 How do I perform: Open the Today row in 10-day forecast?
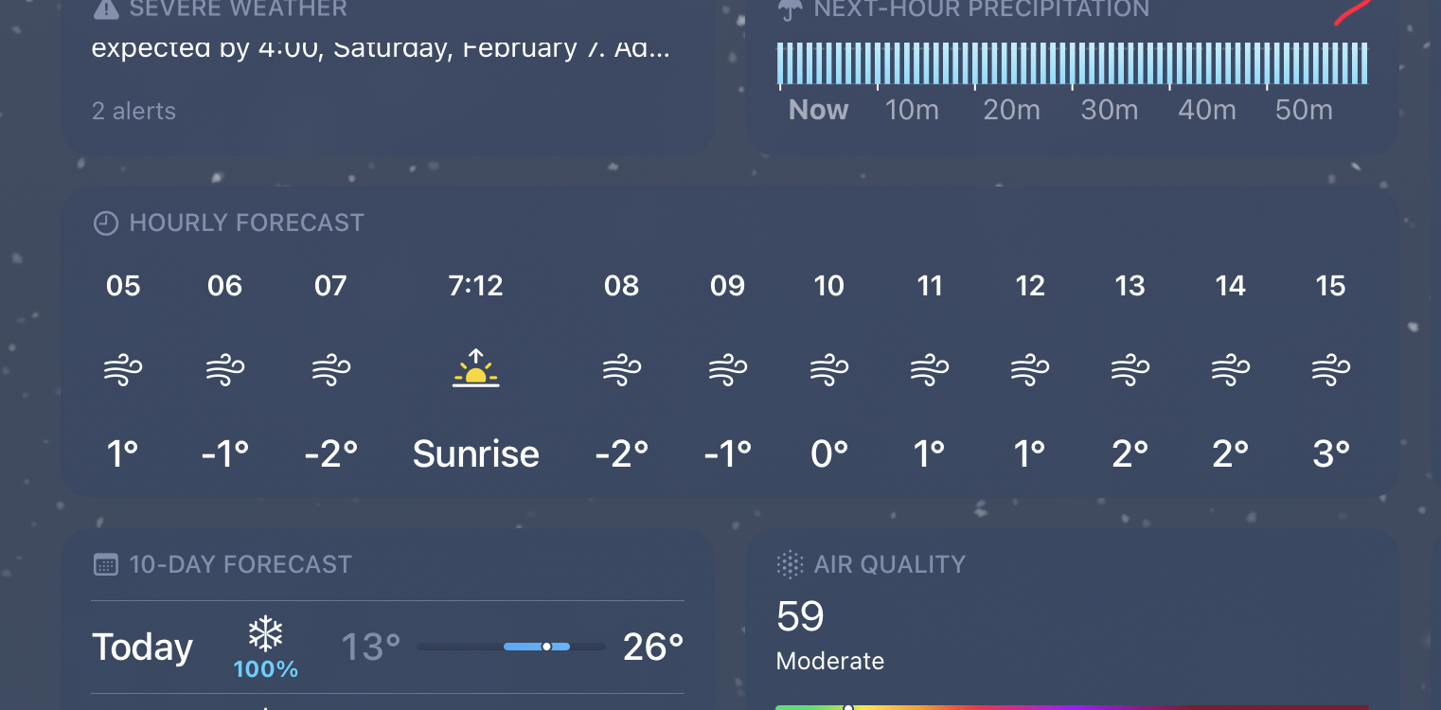pyautogui.click(x=143, y=648)
